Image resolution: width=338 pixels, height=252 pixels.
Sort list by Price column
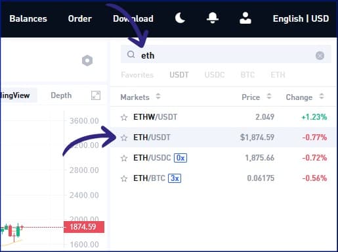[257, 97]
